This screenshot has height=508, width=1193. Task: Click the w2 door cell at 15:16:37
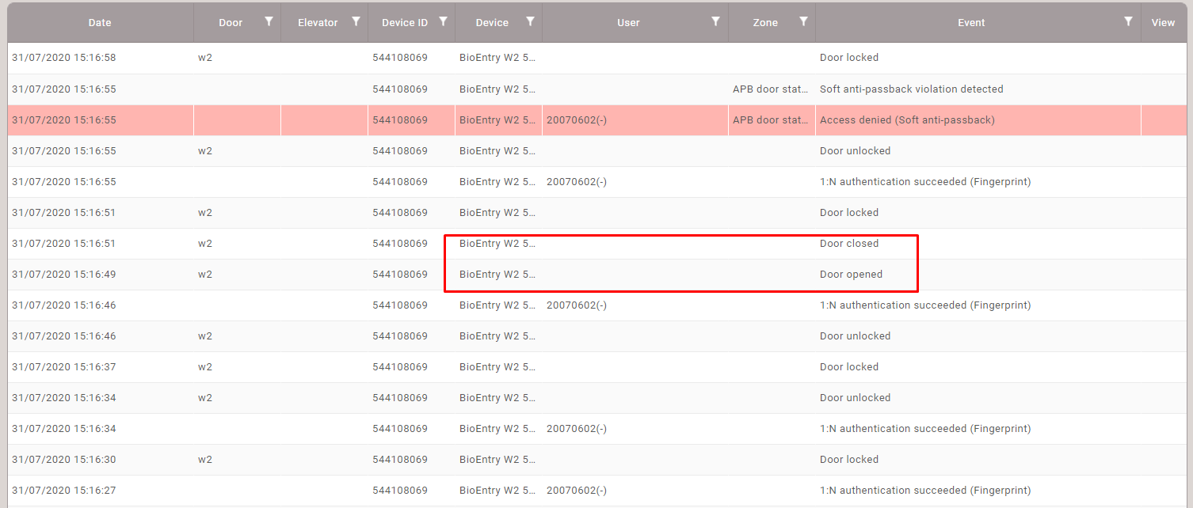pos(205,367)
